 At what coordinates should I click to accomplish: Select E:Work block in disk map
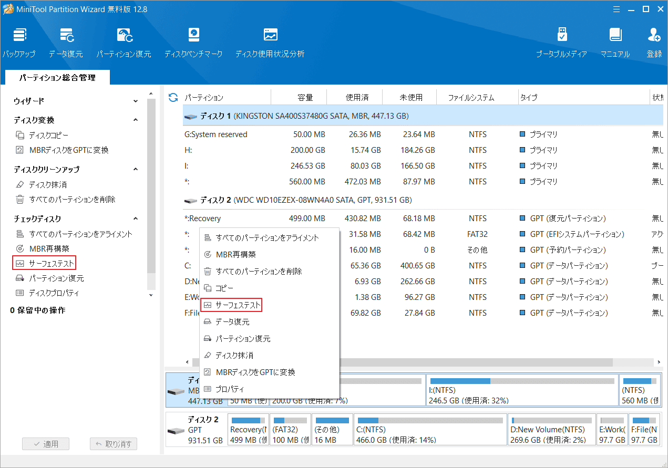pyautogui.click(x=612, y=430)
